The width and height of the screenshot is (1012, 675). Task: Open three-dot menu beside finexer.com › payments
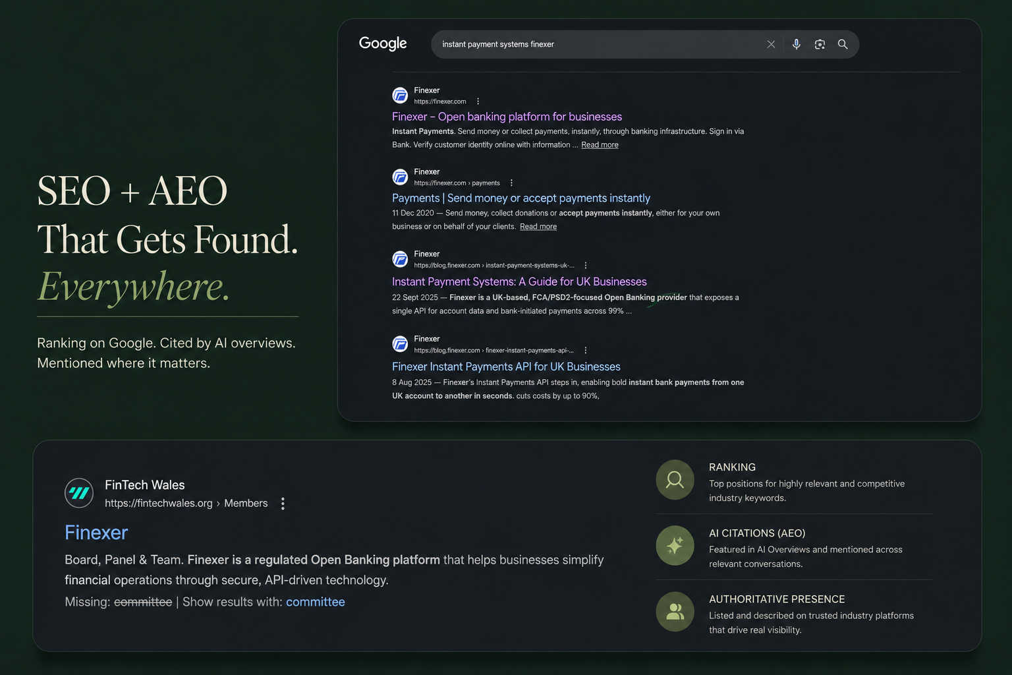click(x=511, y=183)
